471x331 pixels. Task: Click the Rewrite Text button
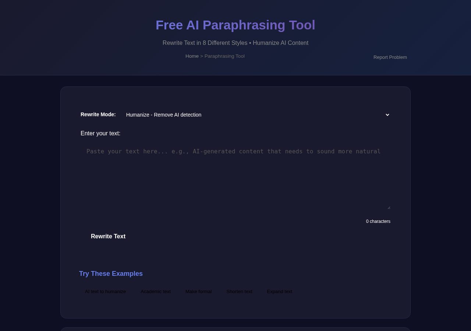[108, 236]
